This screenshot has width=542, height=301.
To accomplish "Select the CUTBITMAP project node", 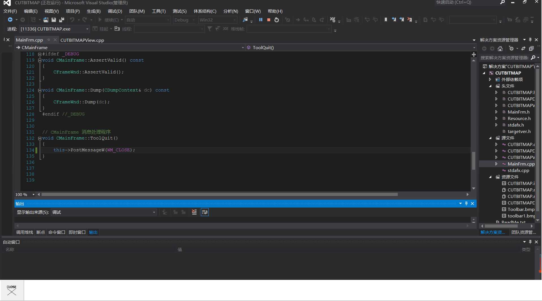I will click(508, 73).
